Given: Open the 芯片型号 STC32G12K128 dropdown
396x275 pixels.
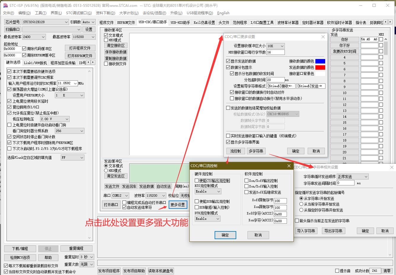Looking at the screenshot, I should point(66,22).
